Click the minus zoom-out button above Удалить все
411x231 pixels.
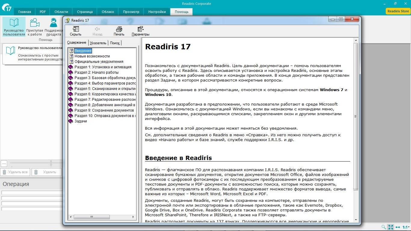point(4,164)
